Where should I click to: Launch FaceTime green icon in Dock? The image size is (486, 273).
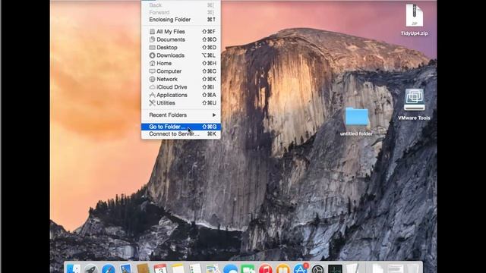248,269
